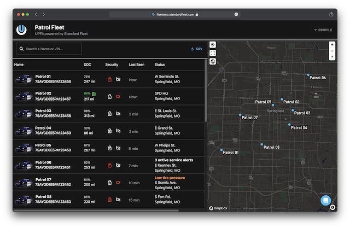
Task: Click the Search a Name or VIN field
Action: point(49,49)
